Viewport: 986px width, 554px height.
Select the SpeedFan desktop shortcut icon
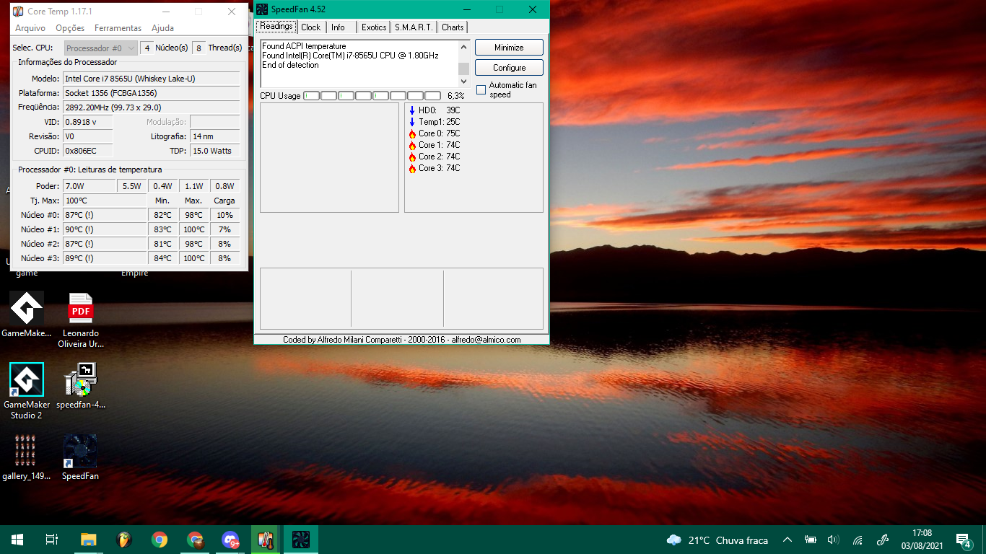[x=80, y=457]
